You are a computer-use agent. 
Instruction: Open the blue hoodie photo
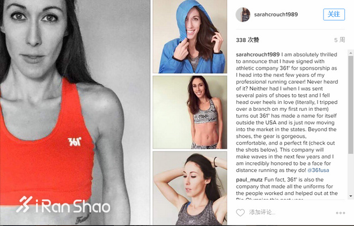coord(190,36)
